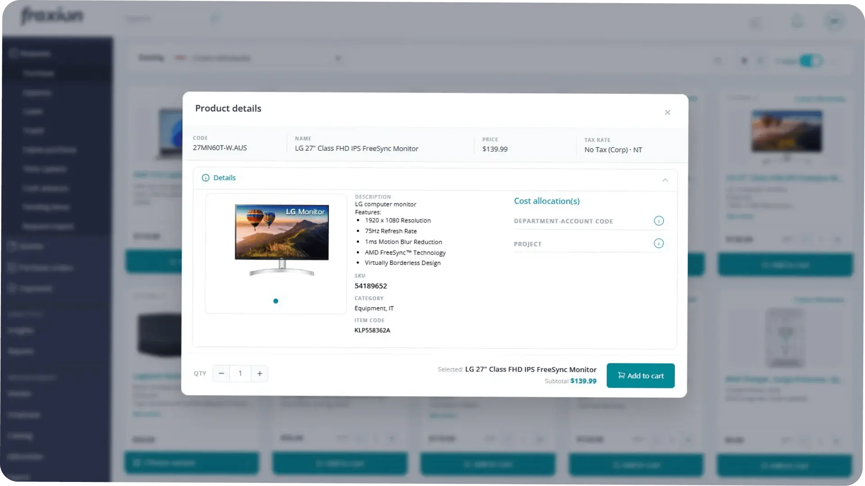Select the image carousel dot indicator

point(276,301)
